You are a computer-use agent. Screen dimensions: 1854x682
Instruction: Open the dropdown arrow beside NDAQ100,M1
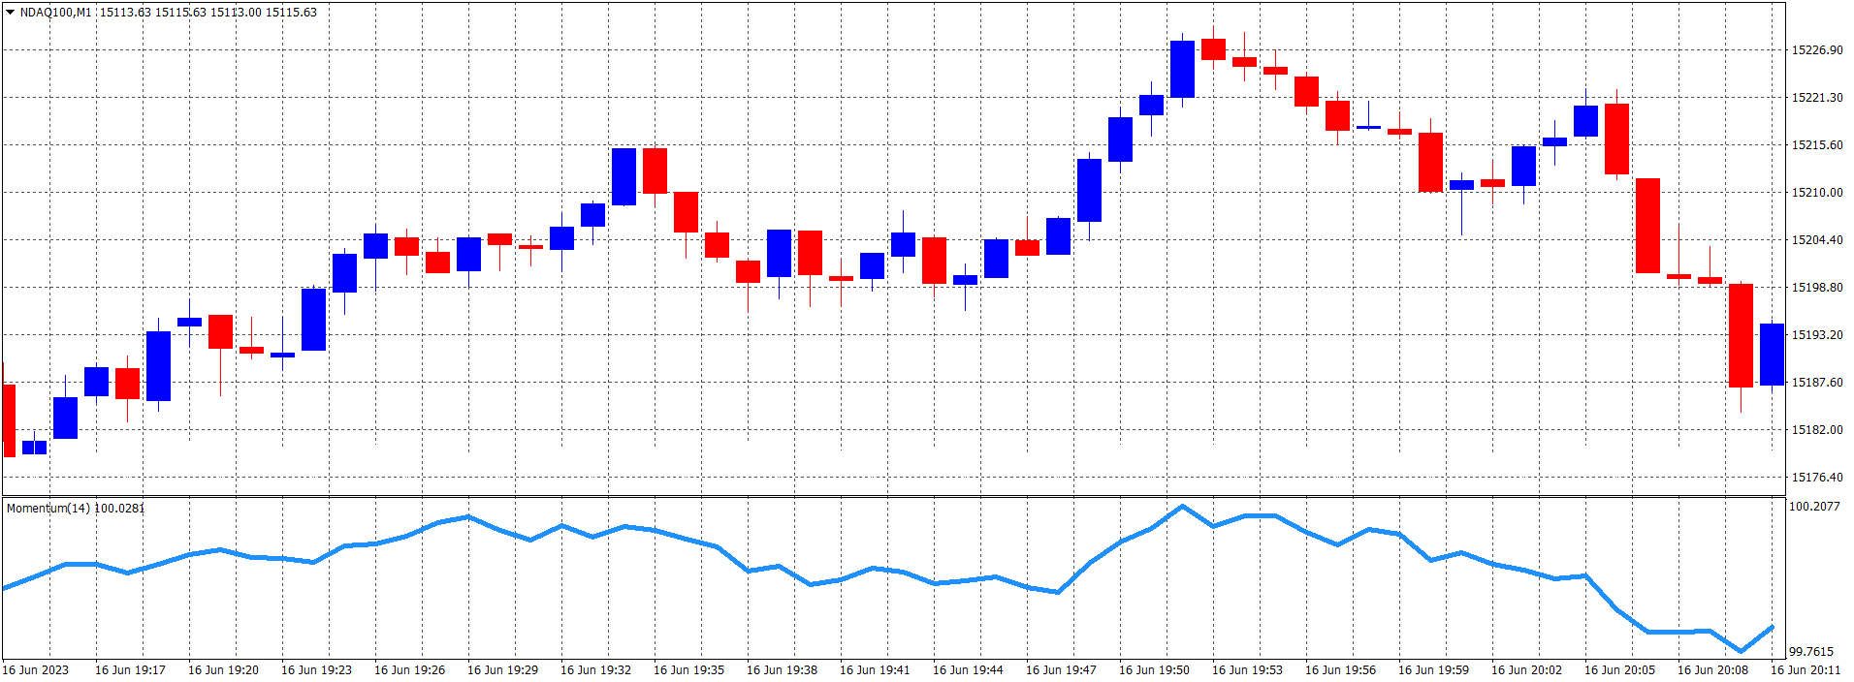11,13
